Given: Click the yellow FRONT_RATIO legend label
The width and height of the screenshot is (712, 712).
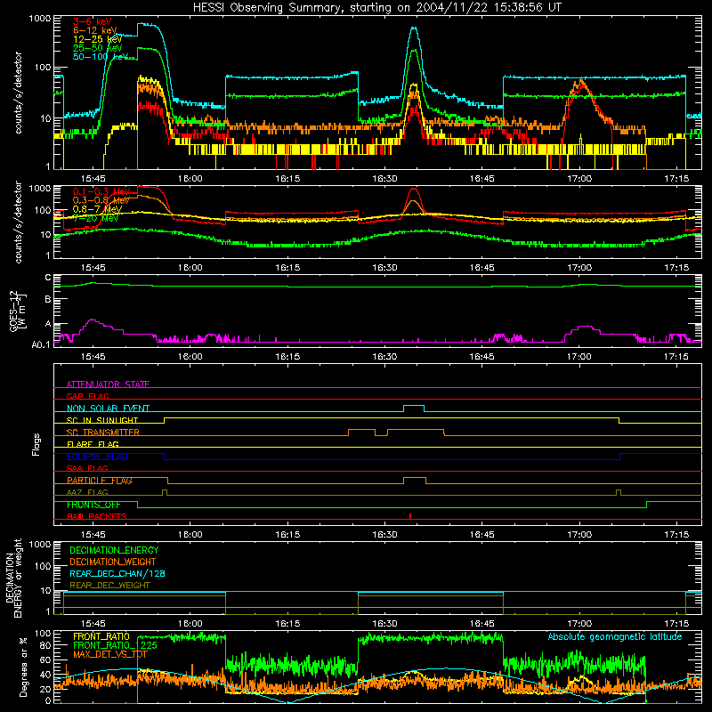Looking at the screenshot, I should 101,636.
